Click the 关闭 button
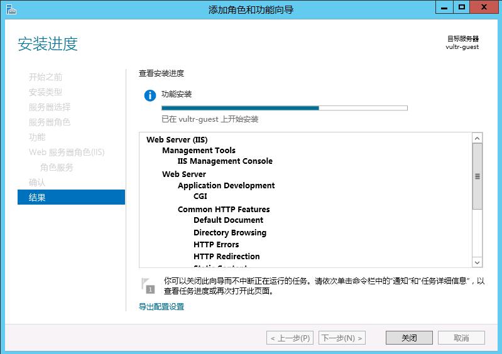 409,338
